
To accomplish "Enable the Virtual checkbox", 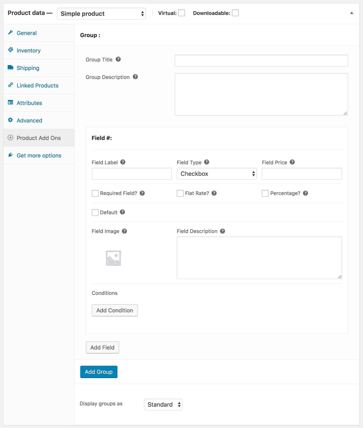I will [x=181, y=13].
